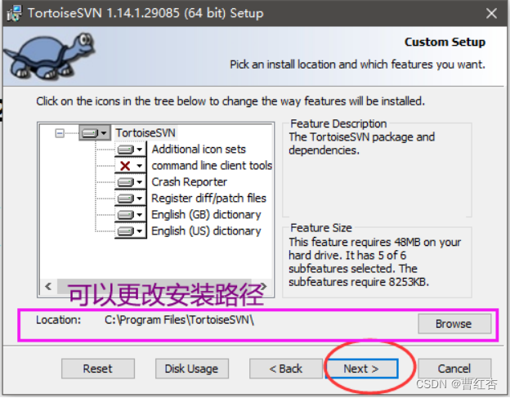The image size is (510, 398).
Task: Collapse the TortoiseSVN tree node
Action: tap(60, 133)
